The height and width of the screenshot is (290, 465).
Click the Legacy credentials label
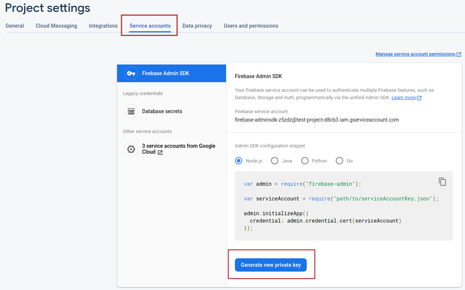(143, 94)
